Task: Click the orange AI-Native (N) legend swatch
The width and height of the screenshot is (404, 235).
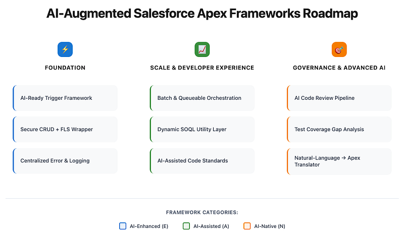Action: click(247, 226)
